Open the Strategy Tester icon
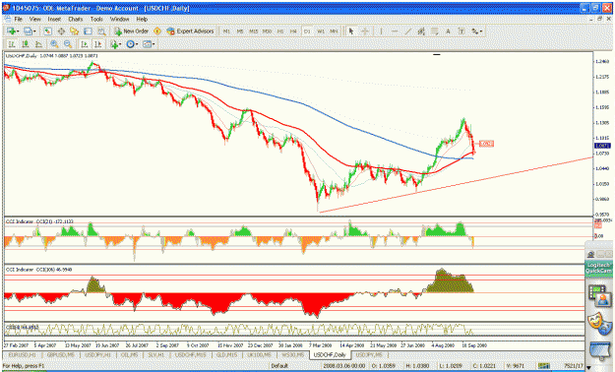This screenshot has width=615, height=372. (101, 31)
